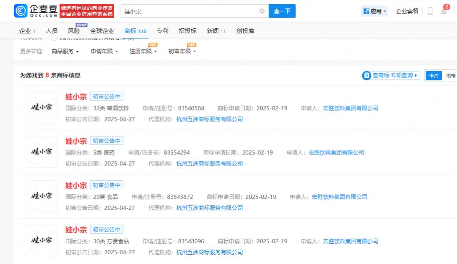Open the notification bell

point(444,11)
